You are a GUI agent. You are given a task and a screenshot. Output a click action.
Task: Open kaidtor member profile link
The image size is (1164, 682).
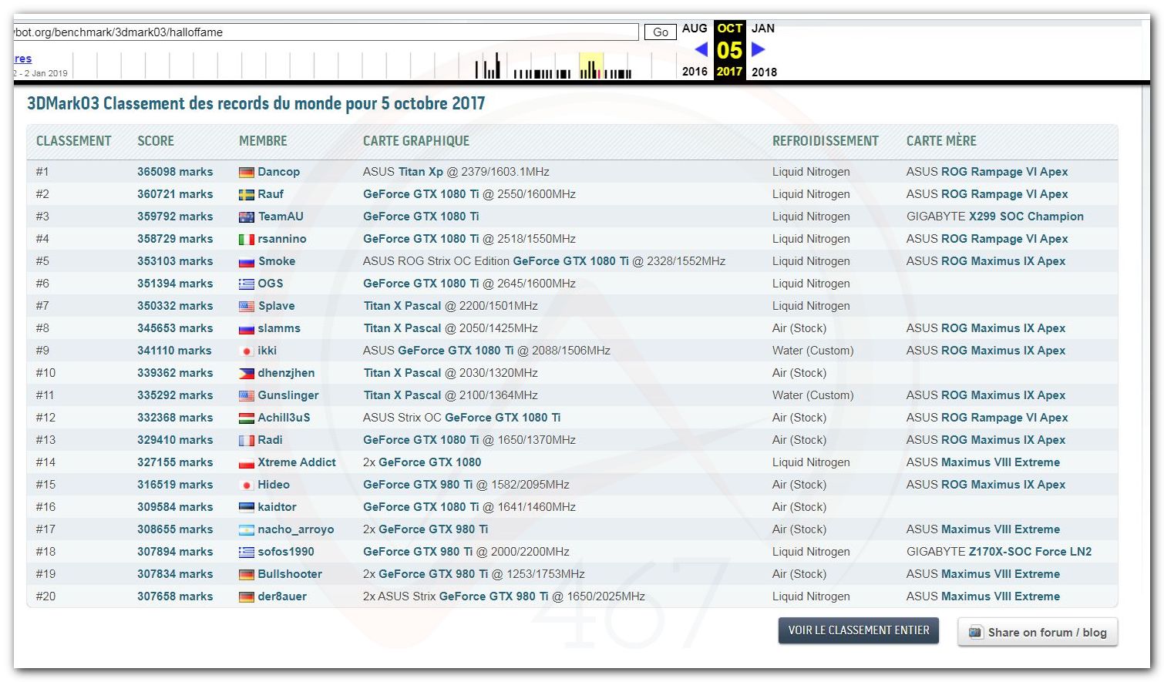277,507
